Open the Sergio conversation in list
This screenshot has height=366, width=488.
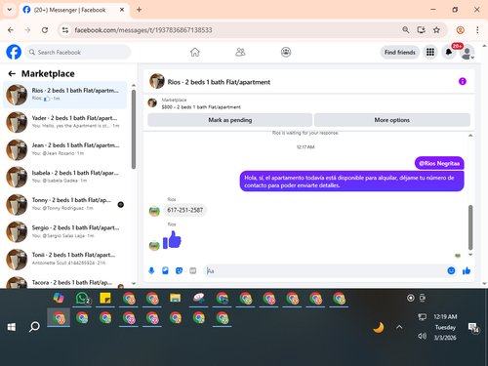65,231
